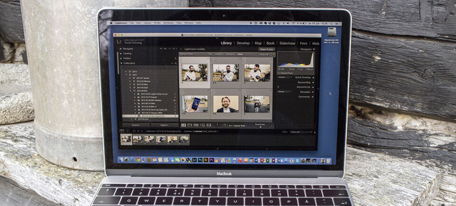
Task: Click Wi-Fi status icon in menu bar
Action: [294, 23]
